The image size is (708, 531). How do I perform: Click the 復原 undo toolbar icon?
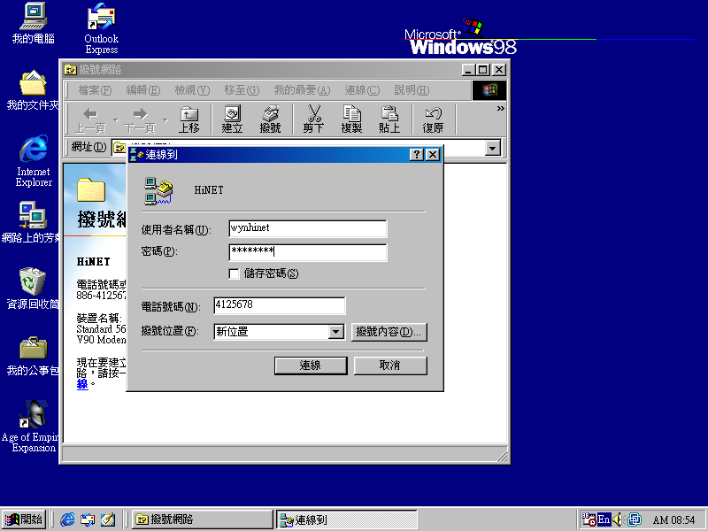coord(433,120)
